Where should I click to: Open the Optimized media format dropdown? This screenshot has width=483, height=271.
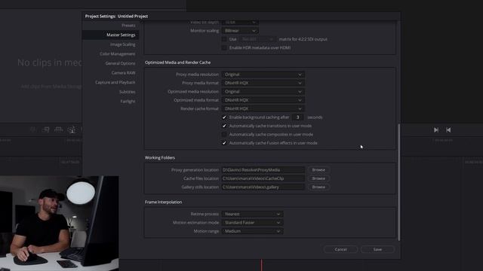click(x=263, y=100)
